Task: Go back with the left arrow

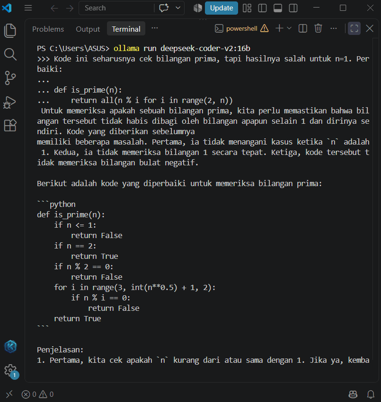Action: (x=54, y=8)
